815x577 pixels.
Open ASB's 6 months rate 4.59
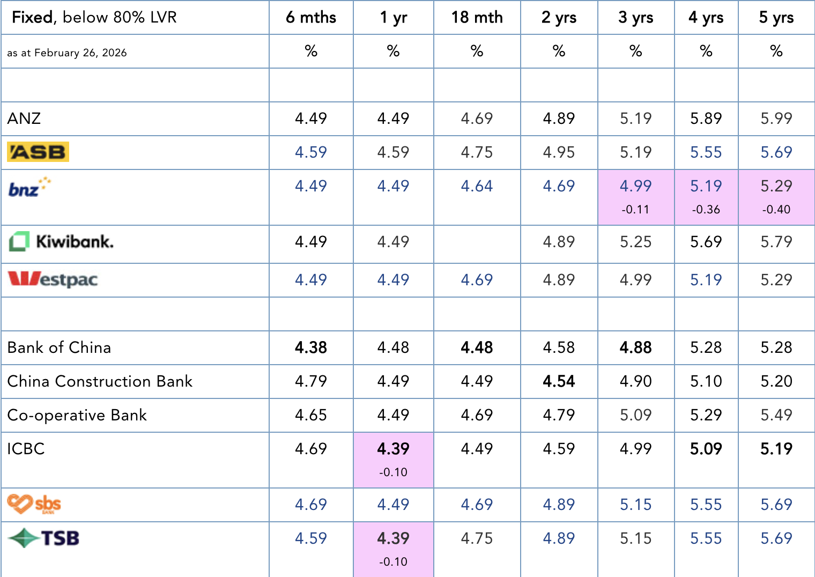(x=311, y=152)
